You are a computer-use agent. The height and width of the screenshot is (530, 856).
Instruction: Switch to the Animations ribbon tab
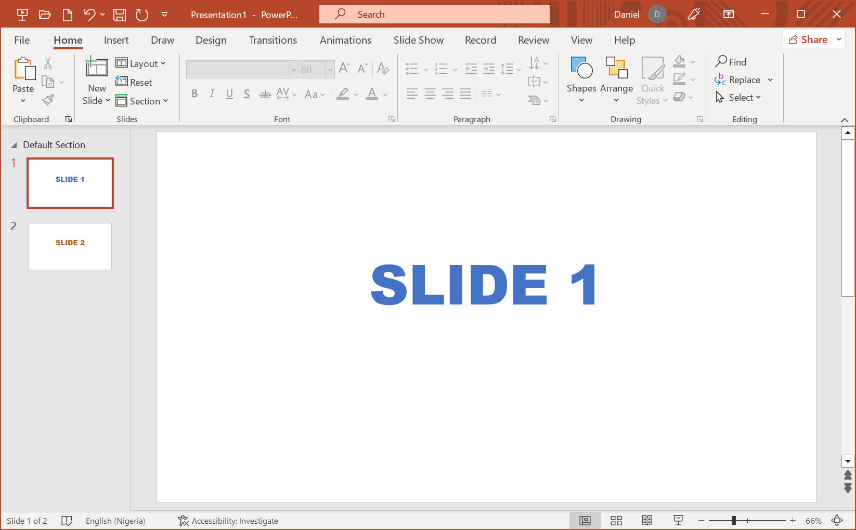pyautogui.click(x=345, y=40)
